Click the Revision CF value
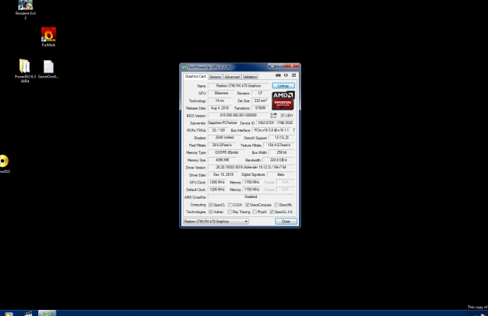Screen dimensions: 488x316 point(260,93)
